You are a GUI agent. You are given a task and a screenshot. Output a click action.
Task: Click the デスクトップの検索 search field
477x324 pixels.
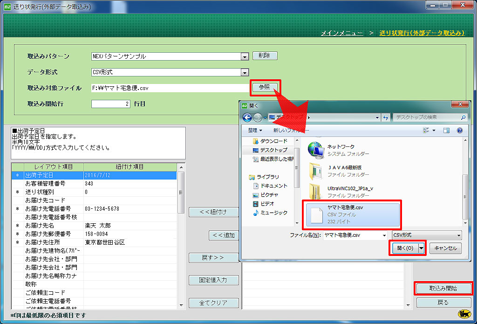click(x=430, y=117)
